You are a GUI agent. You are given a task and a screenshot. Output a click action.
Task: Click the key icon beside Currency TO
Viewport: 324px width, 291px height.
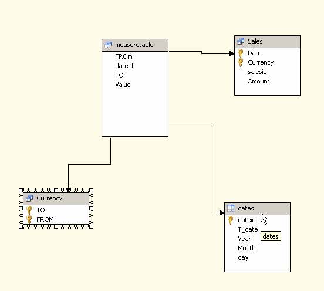[x=29, y=210]
